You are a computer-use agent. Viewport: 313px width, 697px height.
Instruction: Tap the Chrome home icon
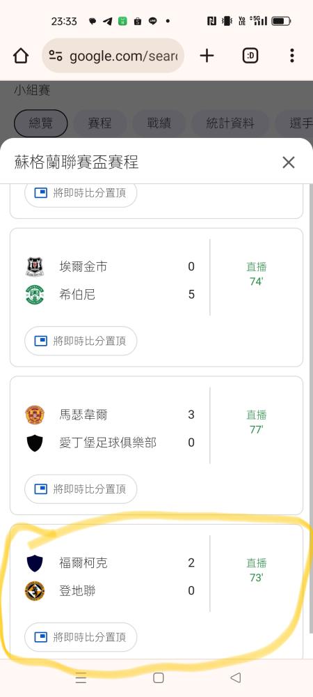pos(21,56)
